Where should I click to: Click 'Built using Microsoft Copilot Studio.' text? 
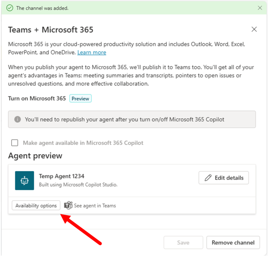tap(78, 185)
